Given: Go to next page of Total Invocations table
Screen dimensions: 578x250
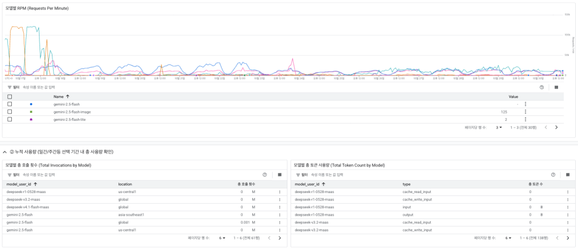Looking at the screenshot, I should coord(279,238).
